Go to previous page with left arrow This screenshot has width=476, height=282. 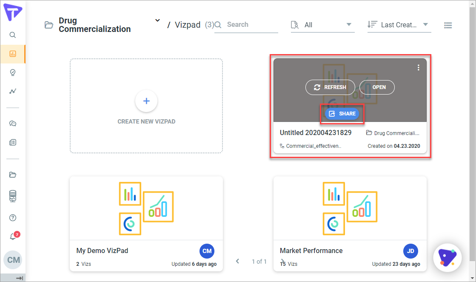pos(237,261)
